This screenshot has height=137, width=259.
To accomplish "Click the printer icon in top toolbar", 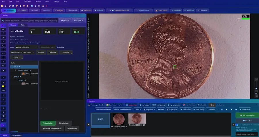I will tap(10, 6).
